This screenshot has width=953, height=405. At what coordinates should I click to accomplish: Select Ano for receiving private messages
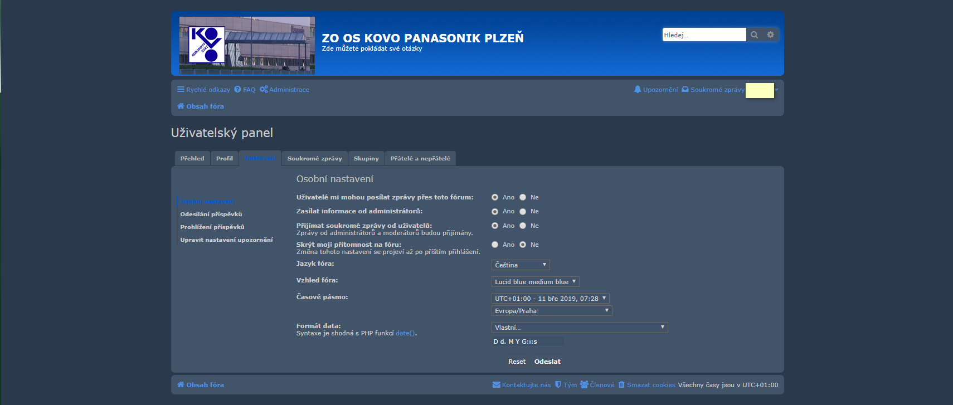[495, 226]
